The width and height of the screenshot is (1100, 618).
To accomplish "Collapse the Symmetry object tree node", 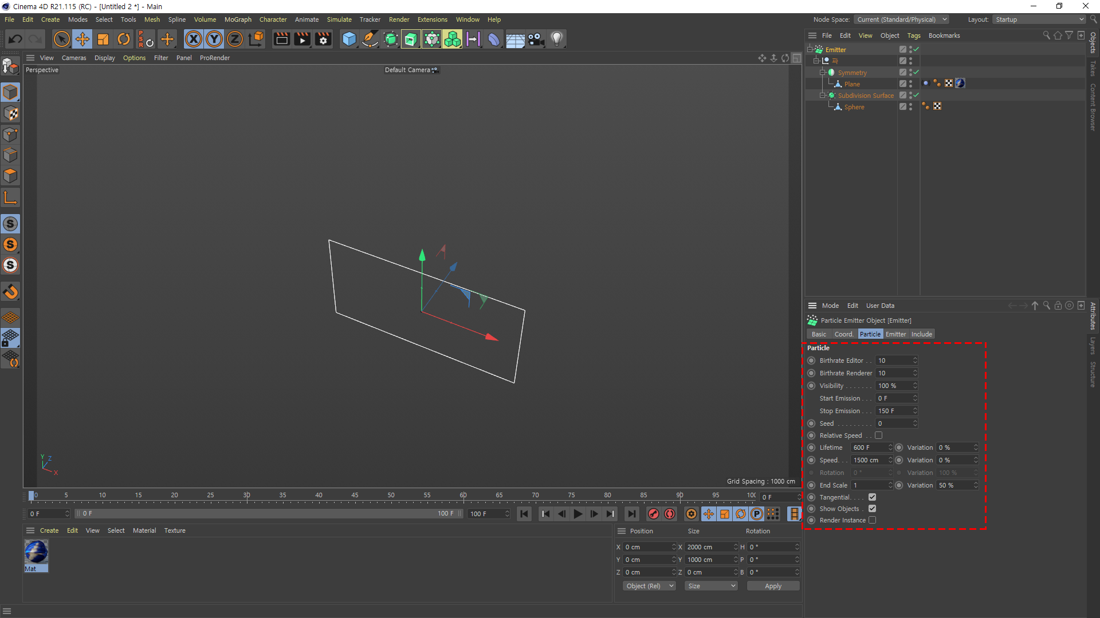I will click(x=823, y=73).
